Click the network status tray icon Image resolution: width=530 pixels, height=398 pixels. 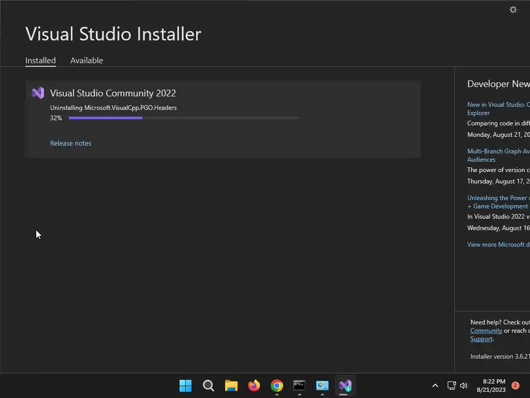tap(451, 386)
